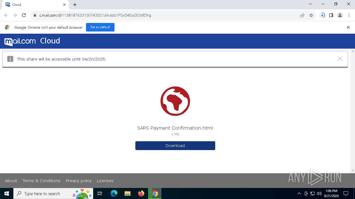This screenshot has width=355, height=199.
Task: Click the browser forward arrow
Action: [x=15, y=15]
